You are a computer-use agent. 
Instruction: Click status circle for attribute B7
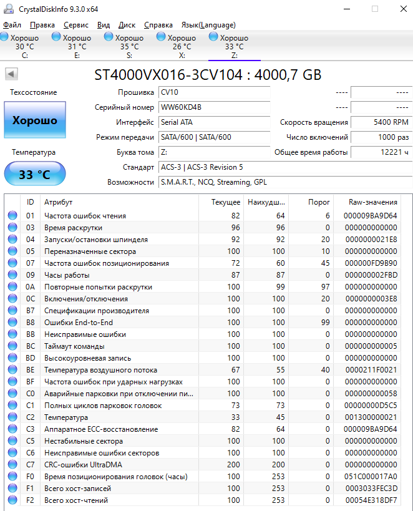click(x=12, y=310)
